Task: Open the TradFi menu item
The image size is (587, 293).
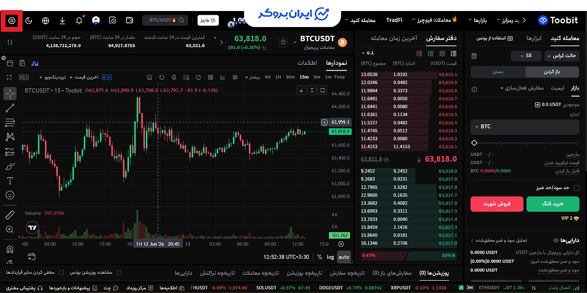Action: (394, 20)
